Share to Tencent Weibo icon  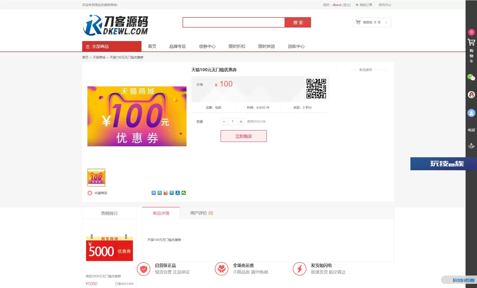click(x=172, y=193)
